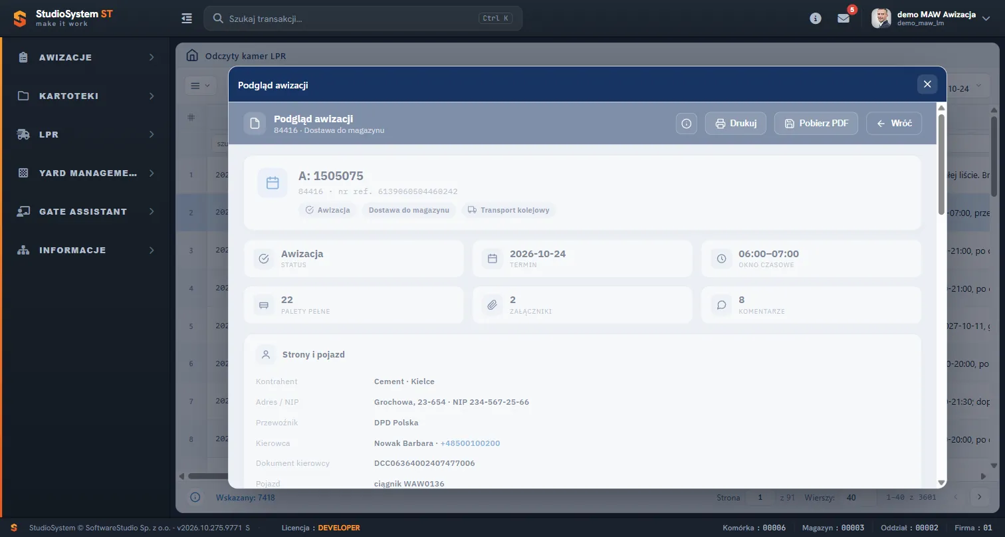This screenshot has height=537, width=1005.
Task: Go to the next page arrow
Action: click(x=979, y=497)
